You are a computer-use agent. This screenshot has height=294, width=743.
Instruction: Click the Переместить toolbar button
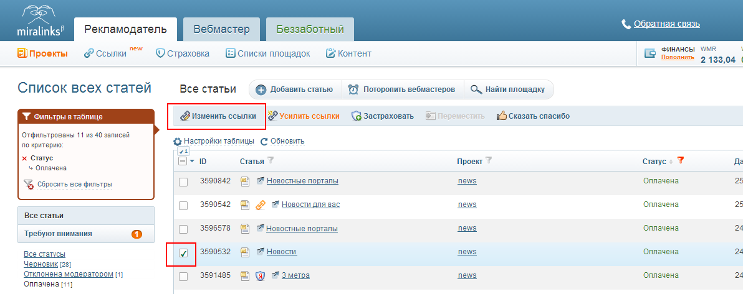coord(456,116)
